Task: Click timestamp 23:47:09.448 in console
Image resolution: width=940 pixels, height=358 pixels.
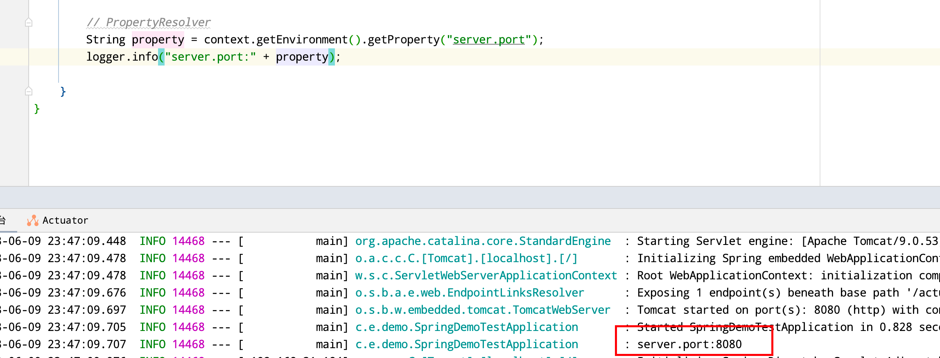Action: pyautogui.click(x=87, y=241)
